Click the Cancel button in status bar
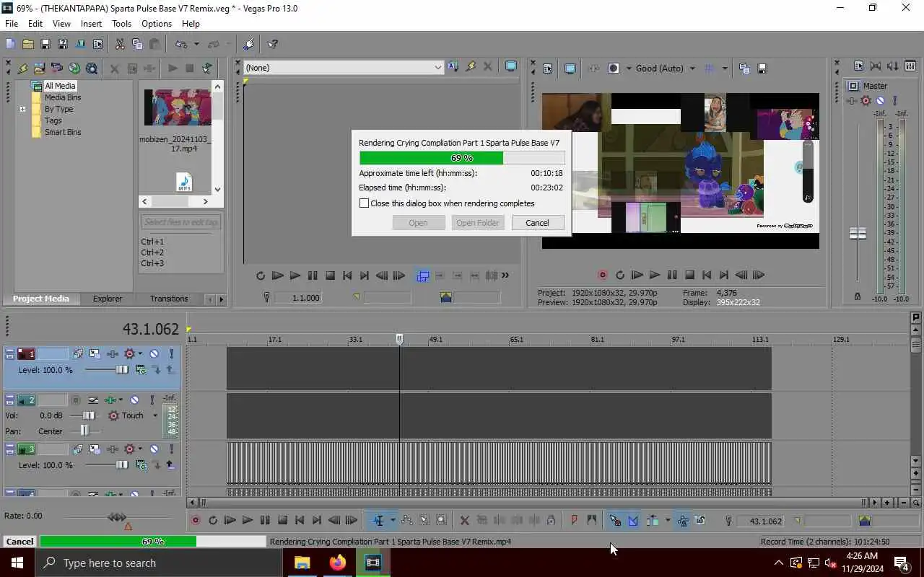This screenshot has width=924, height=577. [19, 542]
